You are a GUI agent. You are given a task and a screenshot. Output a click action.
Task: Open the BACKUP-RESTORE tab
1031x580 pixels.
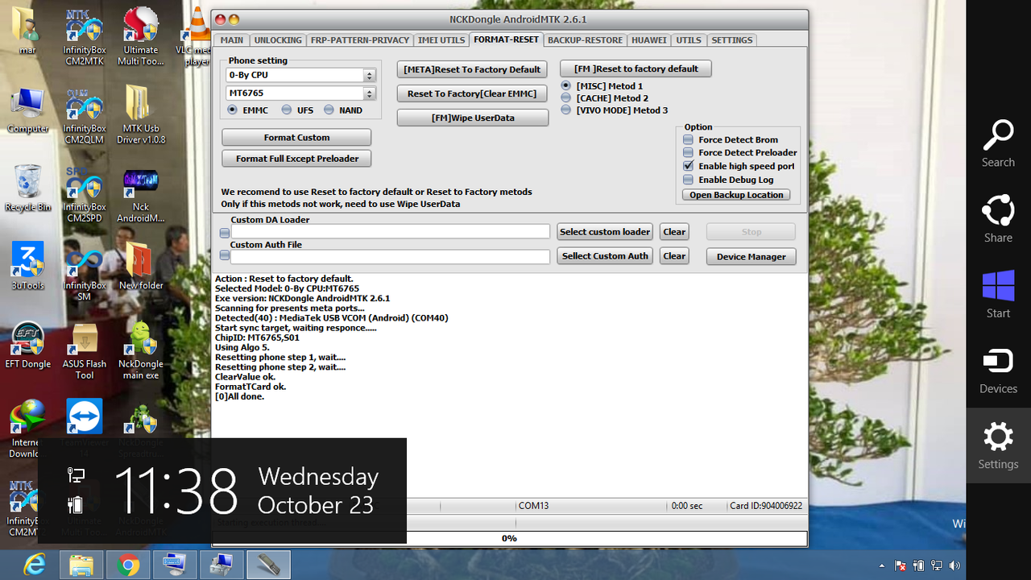[x=586, y=40]
